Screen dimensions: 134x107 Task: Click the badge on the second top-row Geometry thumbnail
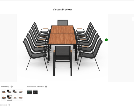point(8,91)
